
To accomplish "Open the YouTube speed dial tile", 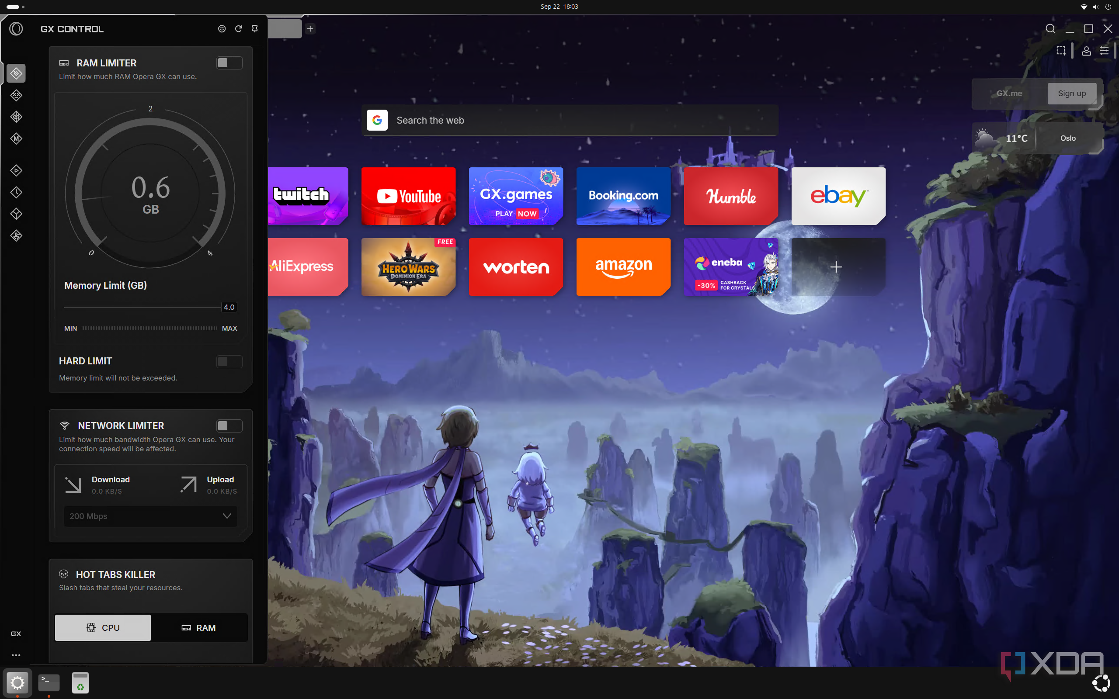I will (x=408, y=196).
